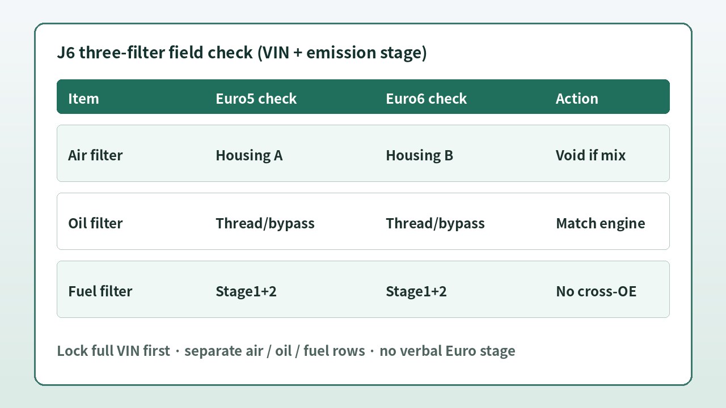Select the Euro6 check column header
726x408 pixels.
point(426,99)
